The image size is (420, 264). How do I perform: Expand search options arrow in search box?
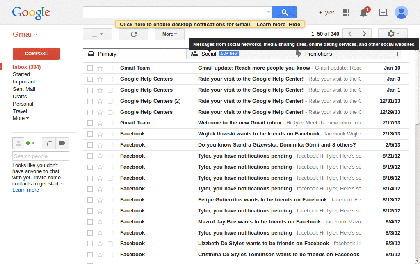(x=268, y=12)
